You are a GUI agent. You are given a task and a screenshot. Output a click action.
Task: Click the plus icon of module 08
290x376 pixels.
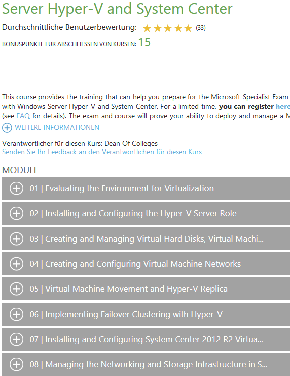pos(16,364)
